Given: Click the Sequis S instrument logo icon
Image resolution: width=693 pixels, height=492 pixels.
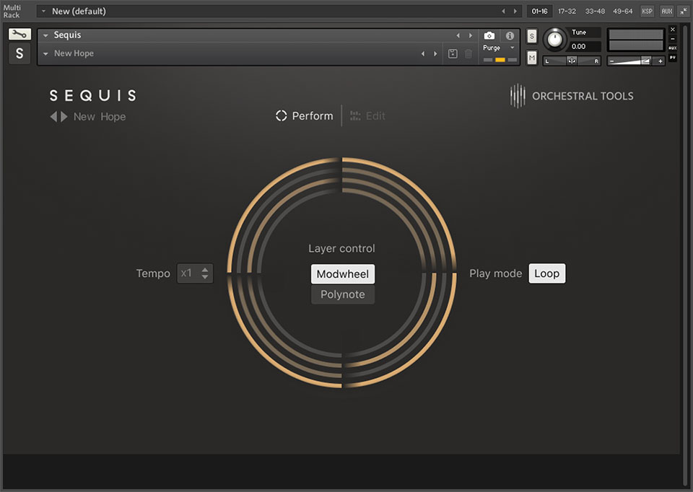Looking at the screenshot, I should 19,53.
